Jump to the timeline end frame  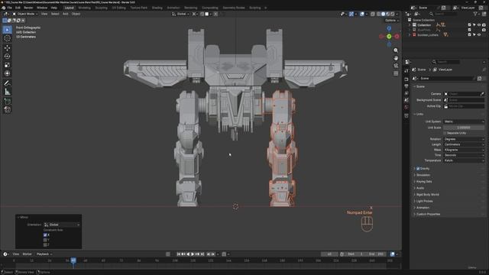point(202,254)
